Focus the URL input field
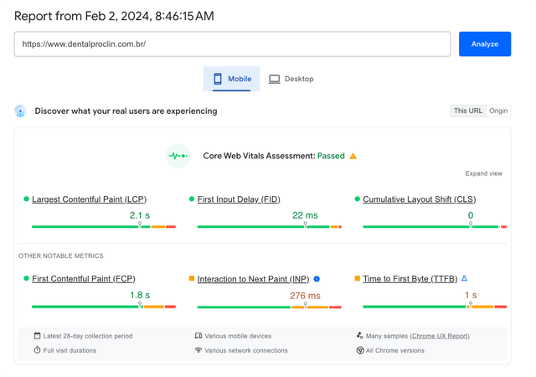Screen dimensions: 536x377 [x=232, y=44]
